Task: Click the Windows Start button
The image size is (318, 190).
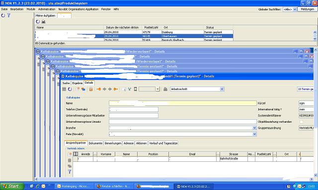Action: pos(11,186)
